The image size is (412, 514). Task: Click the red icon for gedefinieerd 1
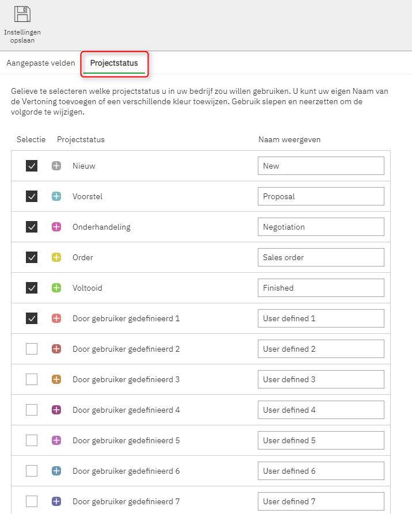56,318
